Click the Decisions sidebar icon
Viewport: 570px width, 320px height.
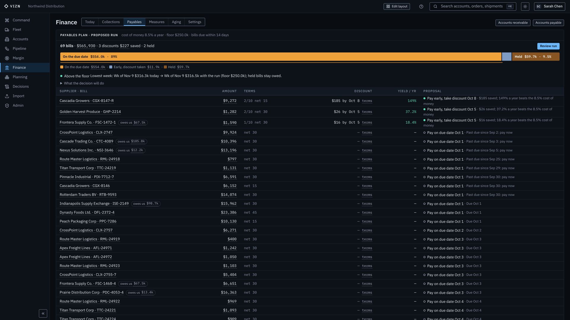tap(7, 87)
